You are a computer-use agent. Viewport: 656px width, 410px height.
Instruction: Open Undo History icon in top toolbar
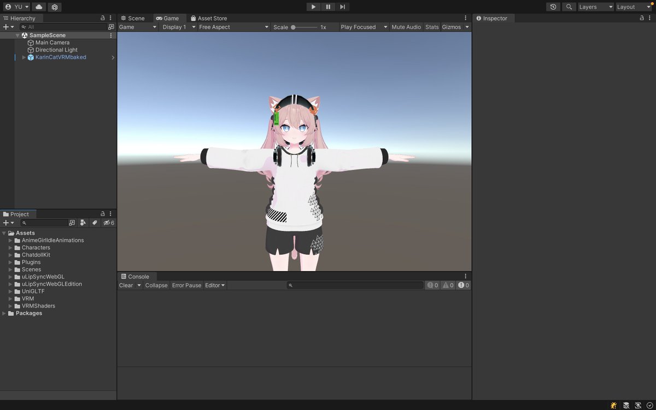click(553, 7)
